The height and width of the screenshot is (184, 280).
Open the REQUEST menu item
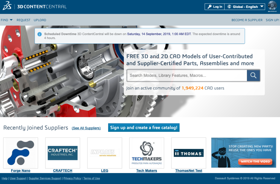(x=24, y=20)
